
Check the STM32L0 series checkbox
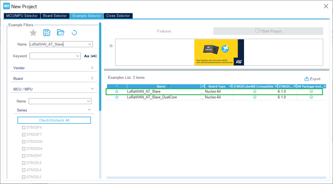point(24,163)
